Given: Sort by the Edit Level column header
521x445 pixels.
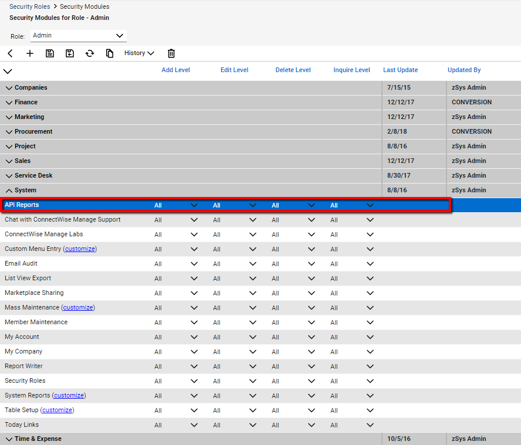Looking at the screenshot, I should tap(234, 70).
